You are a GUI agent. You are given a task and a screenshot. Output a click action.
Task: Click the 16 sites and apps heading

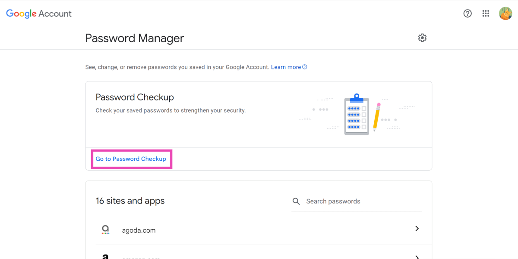130,201
